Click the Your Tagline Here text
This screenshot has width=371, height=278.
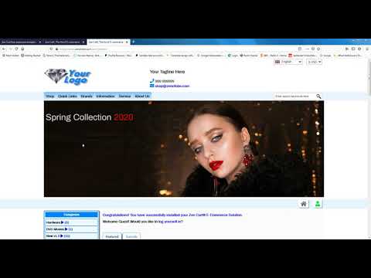click(167, 72)
